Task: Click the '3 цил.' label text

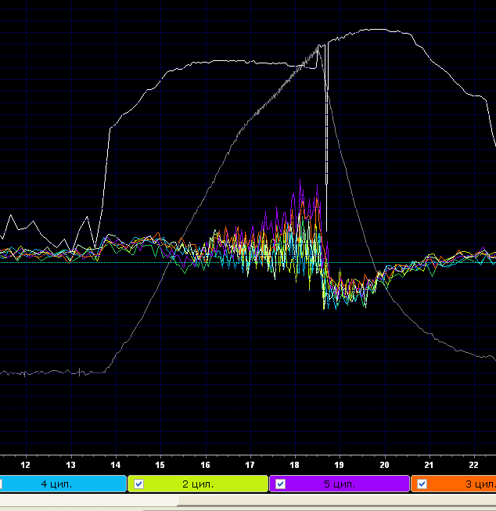Action: (480, 484)
